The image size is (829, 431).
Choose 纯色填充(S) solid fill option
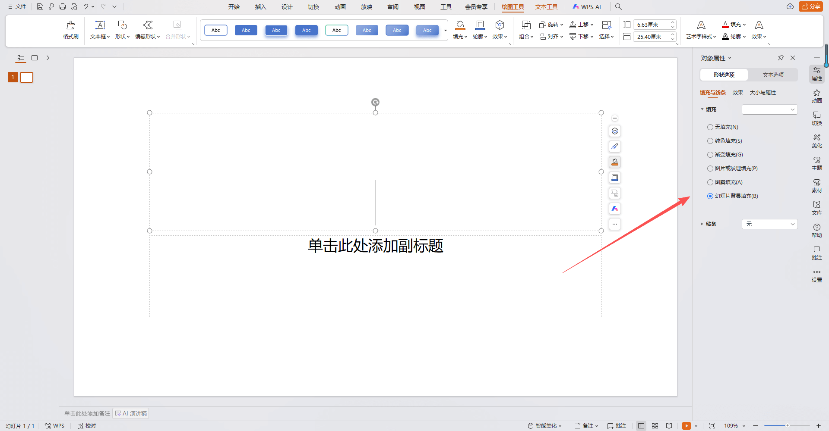[710, 141]
